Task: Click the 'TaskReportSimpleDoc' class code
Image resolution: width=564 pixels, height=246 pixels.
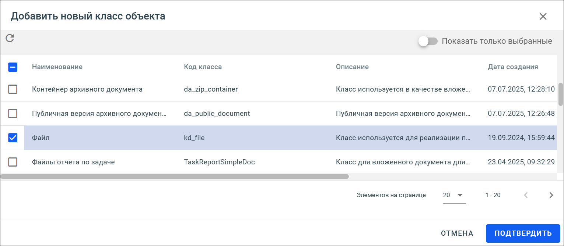Action: pos(219,162)
